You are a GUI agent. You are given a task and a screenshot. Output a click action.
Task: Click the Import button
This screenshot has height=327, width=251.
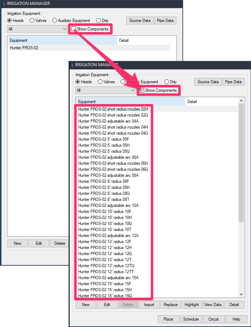[x=149, y=305]
